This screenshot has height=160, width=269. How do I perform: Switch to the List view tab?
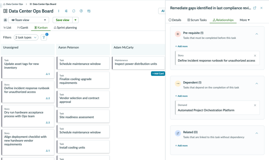pyautogui.click(x=7, y=28)
